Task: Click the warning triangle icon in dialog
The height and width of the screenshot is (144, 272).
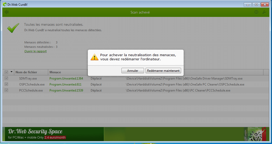Action: click(x=95, y=57)
